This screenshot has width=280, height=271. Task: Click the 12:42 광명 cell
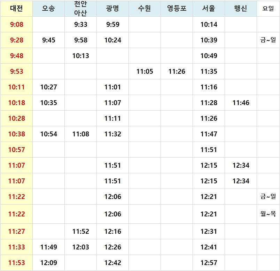click(x=112, y=263)
